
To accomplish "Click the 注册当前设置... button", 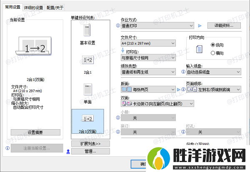I will pos(37,148).
